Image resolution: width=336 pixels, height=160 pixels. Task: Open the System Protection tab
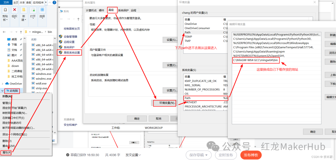click(123, 10)
